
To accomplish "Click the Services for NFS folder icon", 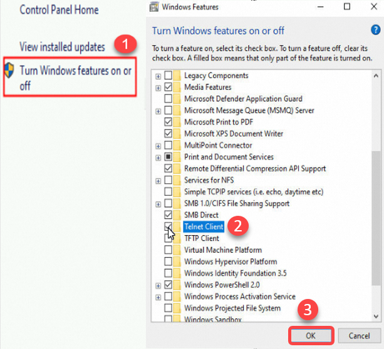I will [177, 180].
